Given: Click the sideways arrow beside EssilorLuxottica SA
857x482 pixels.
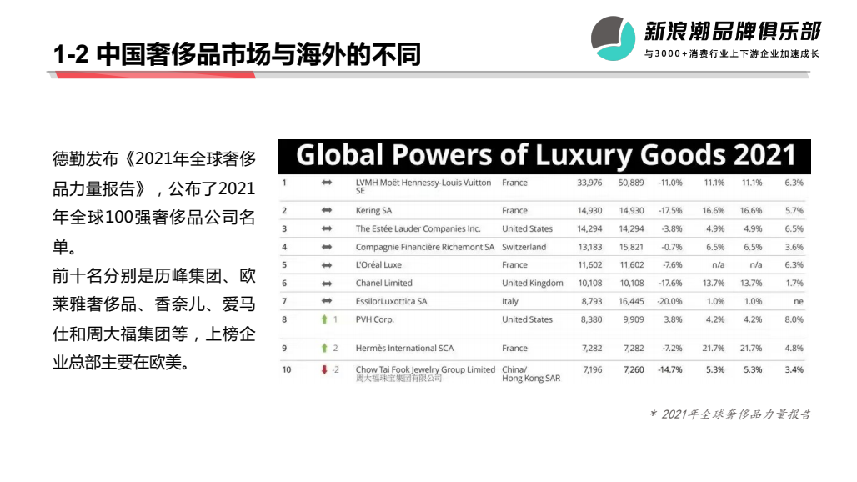Looking at the screenshot, I should tap(327, 301).
